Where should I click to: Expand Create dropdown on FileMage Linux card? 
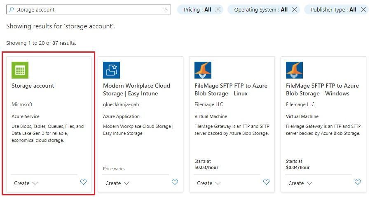click(x=208, y=183)
